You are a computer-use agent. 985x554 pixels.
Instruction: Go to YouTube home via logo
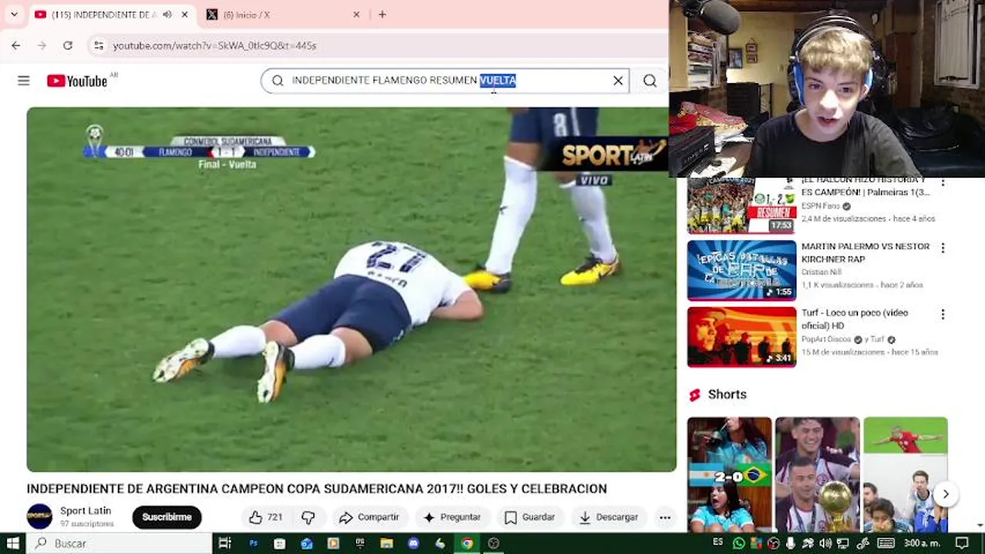(x=77, y=81)
